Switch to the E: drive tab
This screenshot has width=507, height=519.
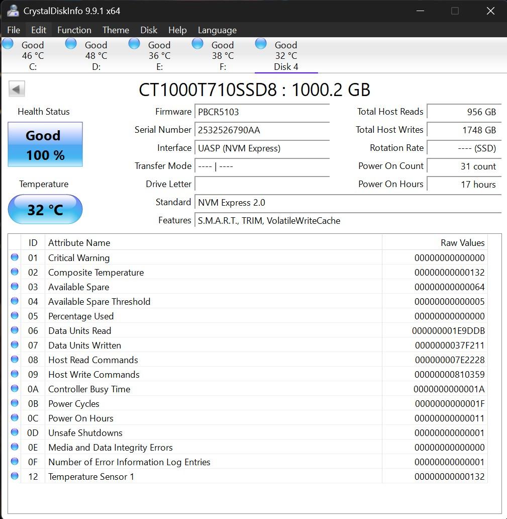coord(159,55)
